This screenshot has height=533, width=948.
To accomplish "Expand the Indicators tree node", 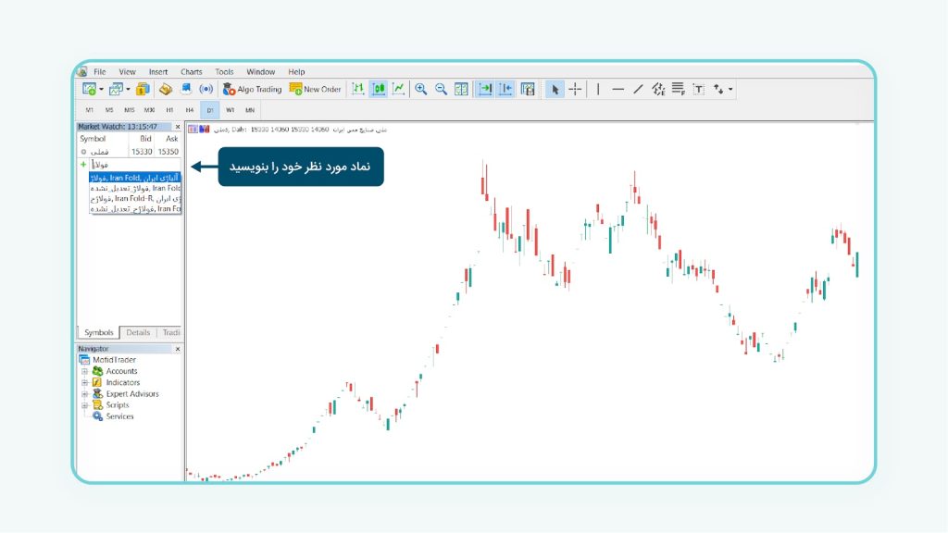I will click(x=85, y=382).
